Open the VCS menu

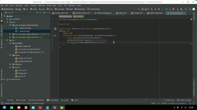pyautogui.click(x=65, y=5)
